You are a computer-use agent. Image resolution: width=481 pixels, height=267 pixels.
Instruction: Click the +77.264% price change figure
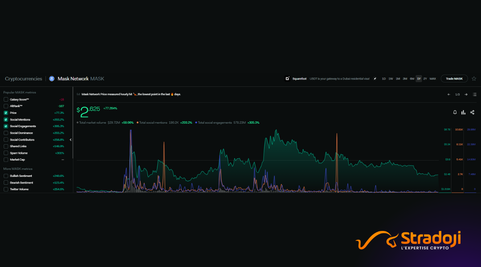click(110, 108)
